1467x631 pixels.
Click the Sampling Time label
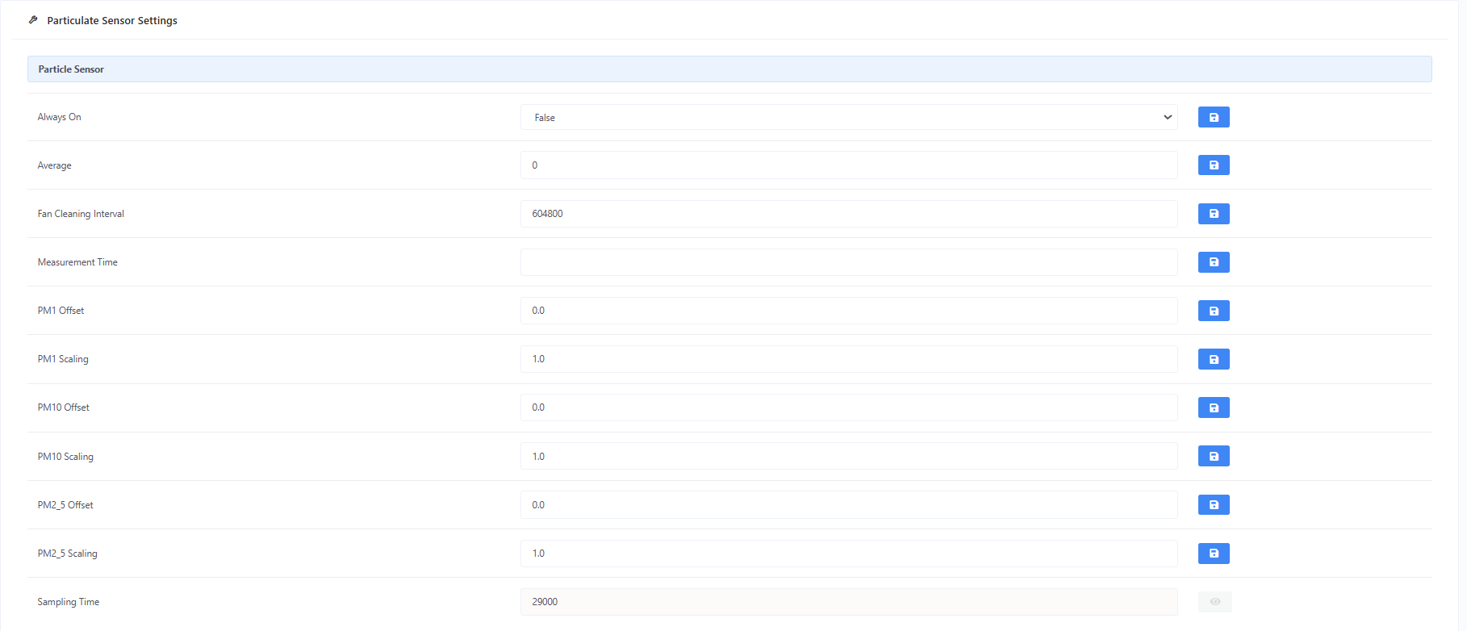69,602
